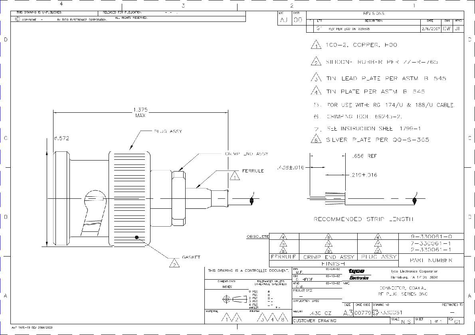Click 'Harrisburg, PA' address line
This screenshot has height=335, width=475.
414,277
